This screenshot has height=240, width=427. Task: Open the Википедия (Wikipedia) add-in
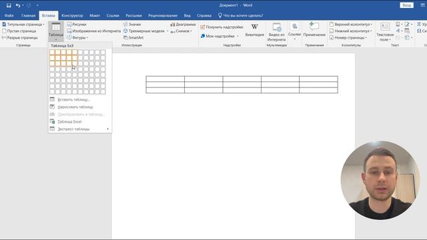pyautogui.click(x=255, y=29)
